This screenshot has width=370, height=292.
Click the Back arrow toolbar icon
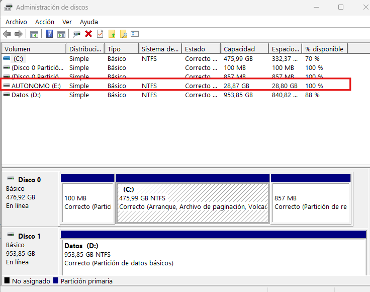coord(7,34)
